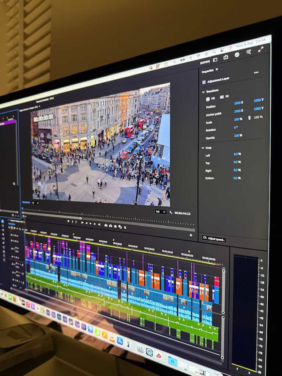Click the Quick Export share icon
Image resolution: width=282 pixels, height=376 pixels.
226,57
